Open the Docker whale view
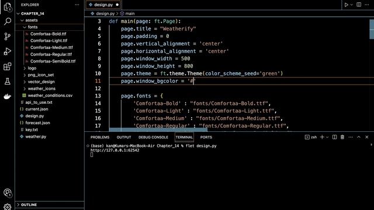374x210 pixels. [x=8, y=96]
